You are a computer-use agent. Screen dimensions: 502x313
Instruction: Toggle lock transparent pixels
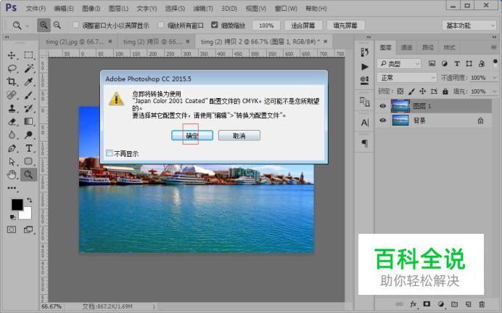400,92
